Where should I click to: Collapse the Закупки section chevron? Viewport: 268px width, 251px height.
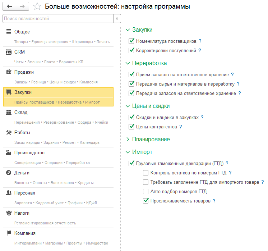click(128, 30)
